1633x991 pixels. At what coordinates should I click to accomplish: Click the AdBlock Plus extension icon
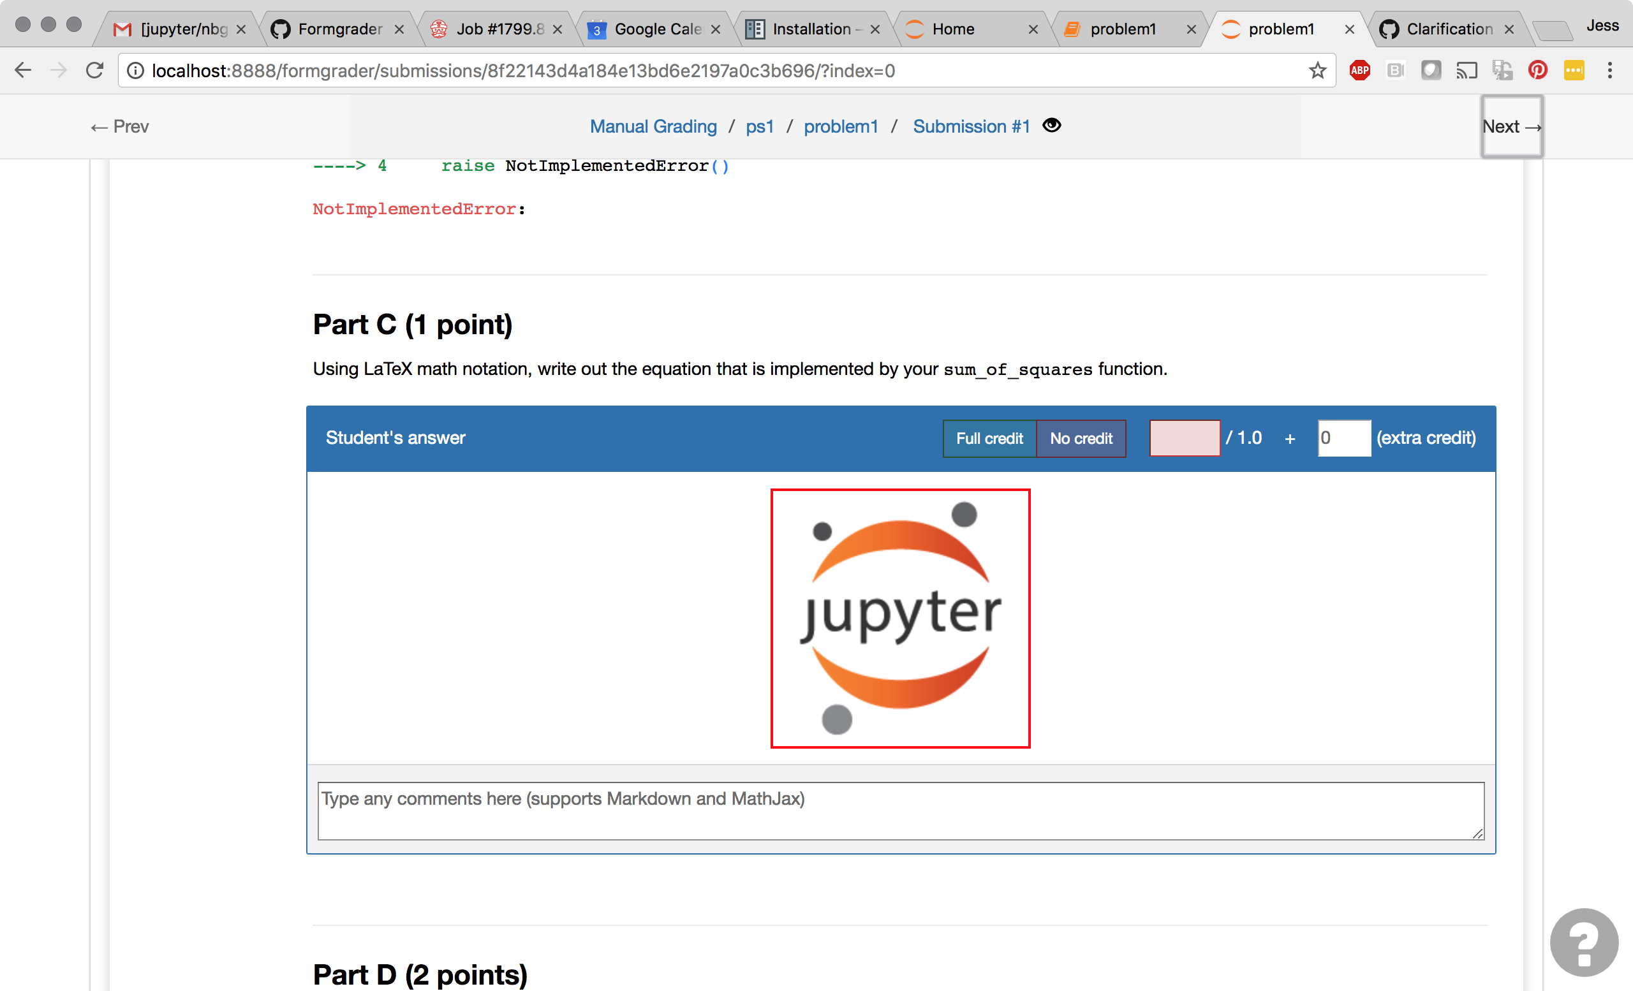pyautogui.click(x=1359, y=70)
